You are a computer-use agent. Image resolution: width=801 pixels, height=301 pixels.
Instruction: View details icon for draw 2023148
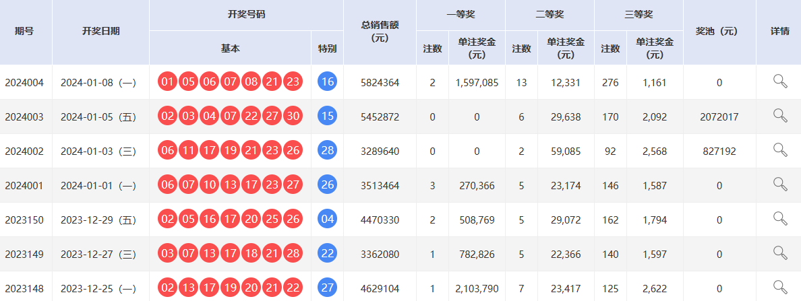tap(780, 288)
